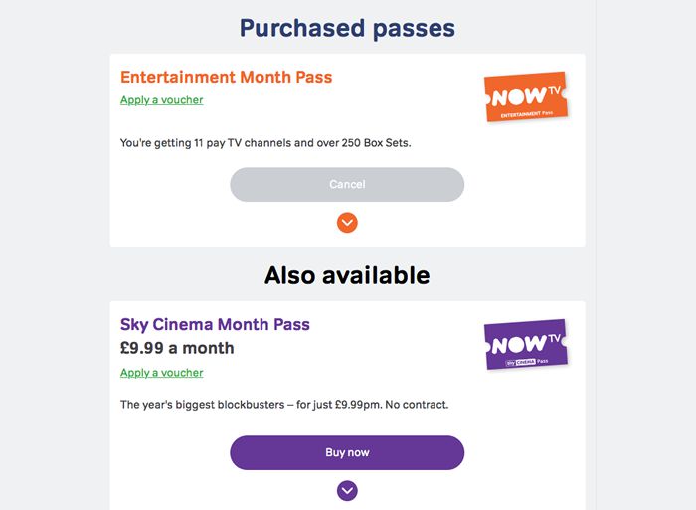696x510 pixels.
Task: Apply a voucher to Sky Cinema Month Pass
Action: point(161,373)
